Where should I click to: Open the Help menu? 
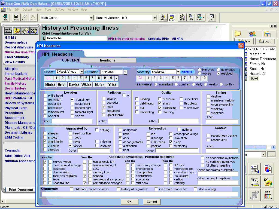84,10
